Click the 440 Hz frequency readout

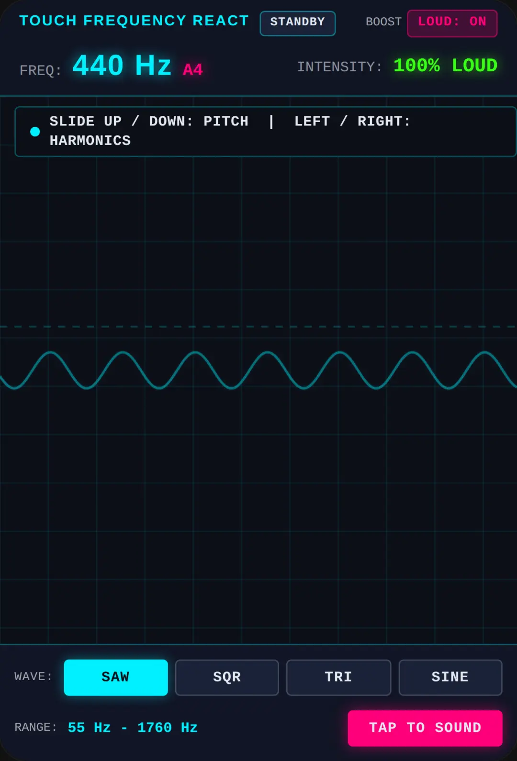(x=122, y=65)
